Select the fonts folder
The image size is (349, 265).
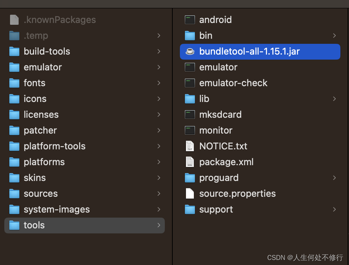[34, 83]
